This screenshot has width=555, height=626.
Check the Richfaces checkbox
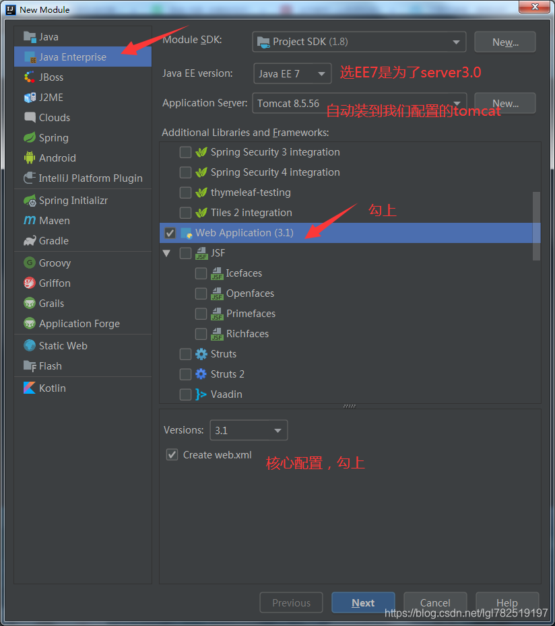click(x=201, y=334)
